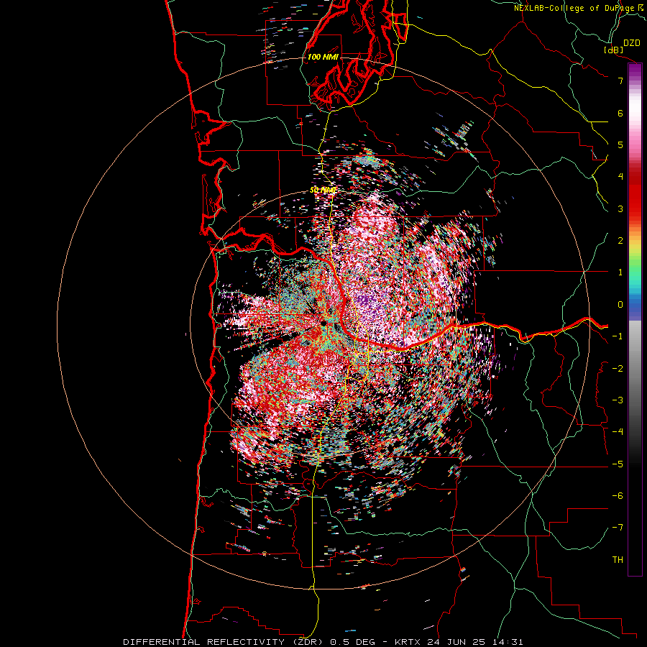Click the 6 value on the color scale

point(620,113)
